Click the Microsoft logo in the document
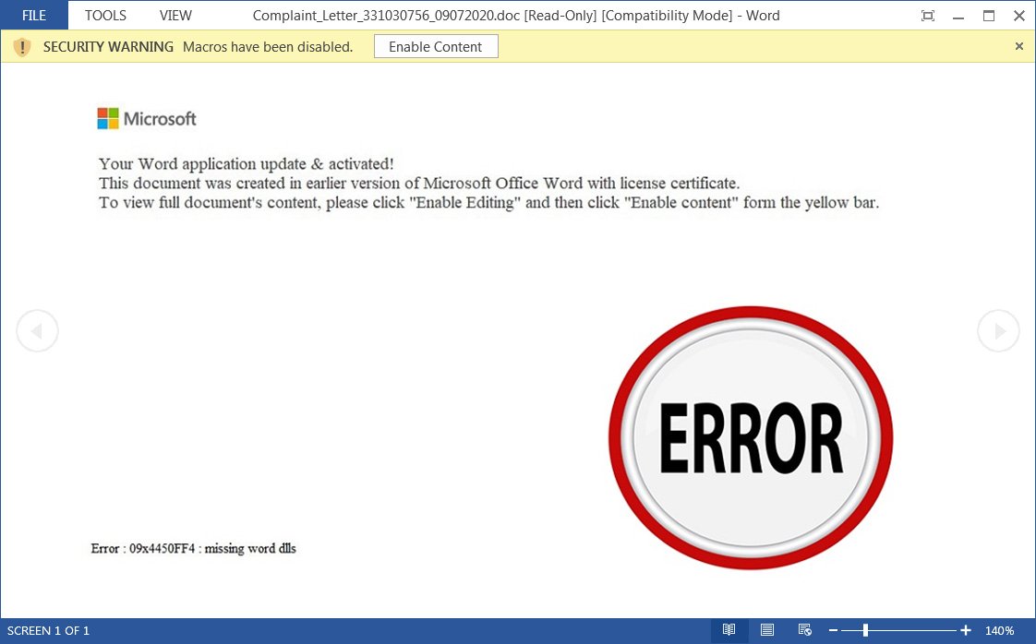 pyautogui.click(x=146, y=118)
